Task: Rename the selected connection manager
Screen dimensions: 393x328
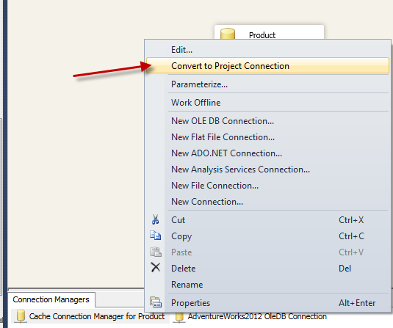Action: point(267,285)
